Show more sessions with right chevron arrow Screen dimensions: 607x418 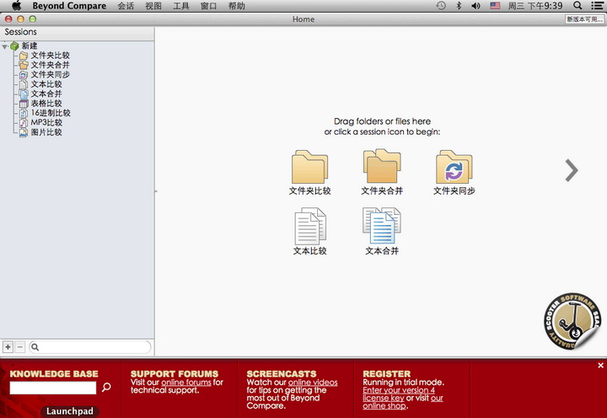point(572,170)
